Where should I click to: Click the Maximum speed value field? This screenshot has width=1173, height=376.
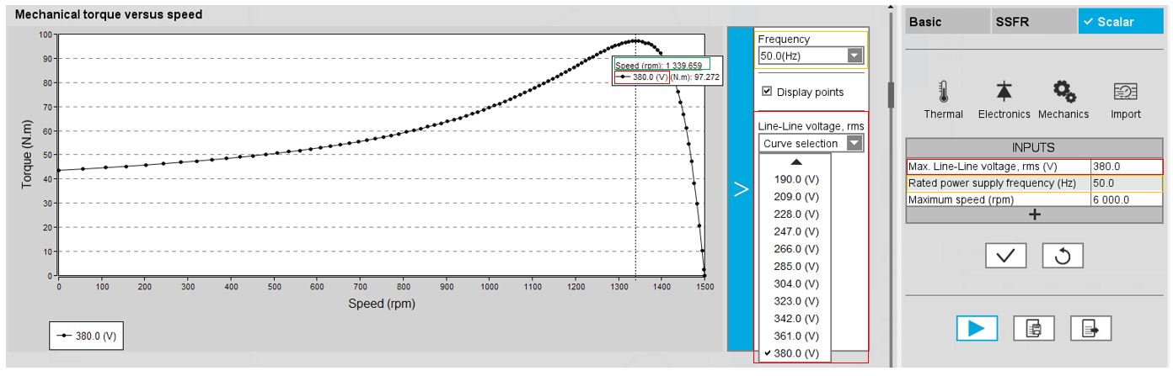coord(1126,199)
